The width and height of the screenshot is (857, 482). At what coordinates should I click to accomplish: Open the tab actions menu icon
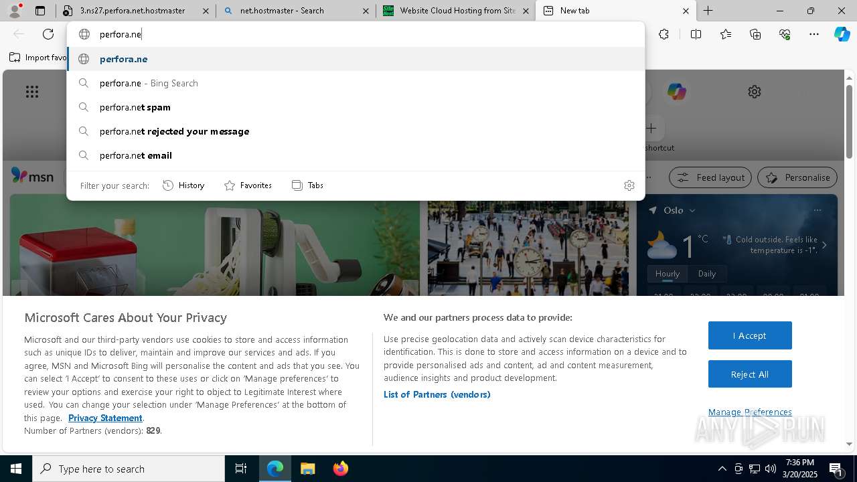pos(40,11)
